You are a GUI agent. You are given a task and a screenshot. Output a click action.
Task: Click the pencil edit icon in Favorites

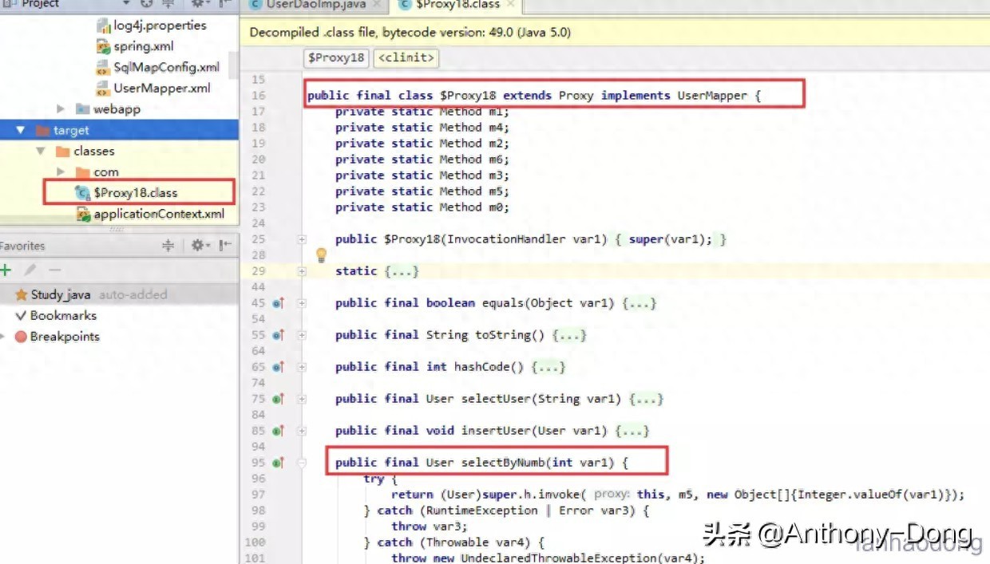pos(30,270)
